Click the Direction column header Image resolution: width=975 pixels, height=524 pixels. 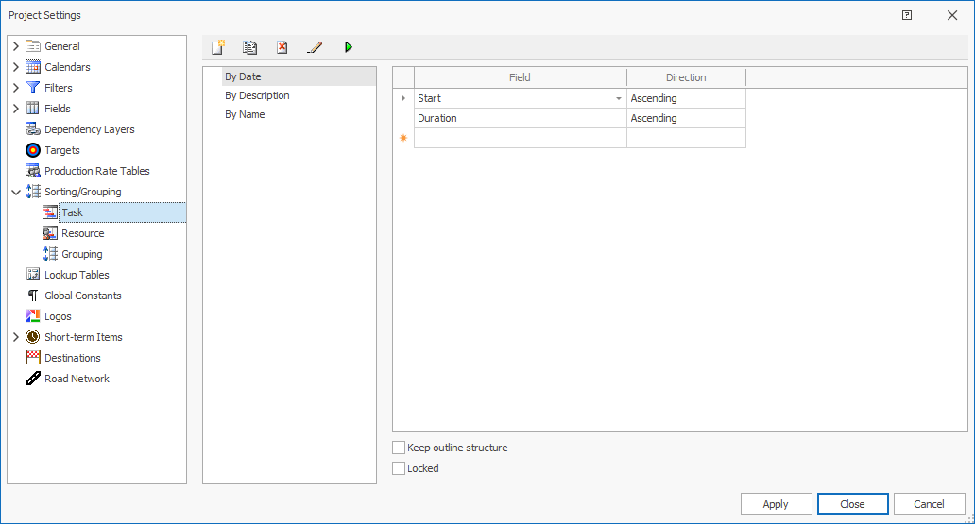[x=686, y=77]
